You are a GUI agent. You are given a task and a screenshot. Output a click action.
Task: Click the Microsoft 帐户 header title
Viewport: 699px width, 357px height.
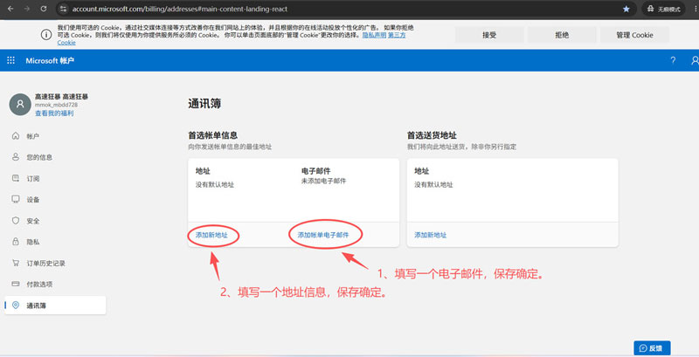coord(50,60)
